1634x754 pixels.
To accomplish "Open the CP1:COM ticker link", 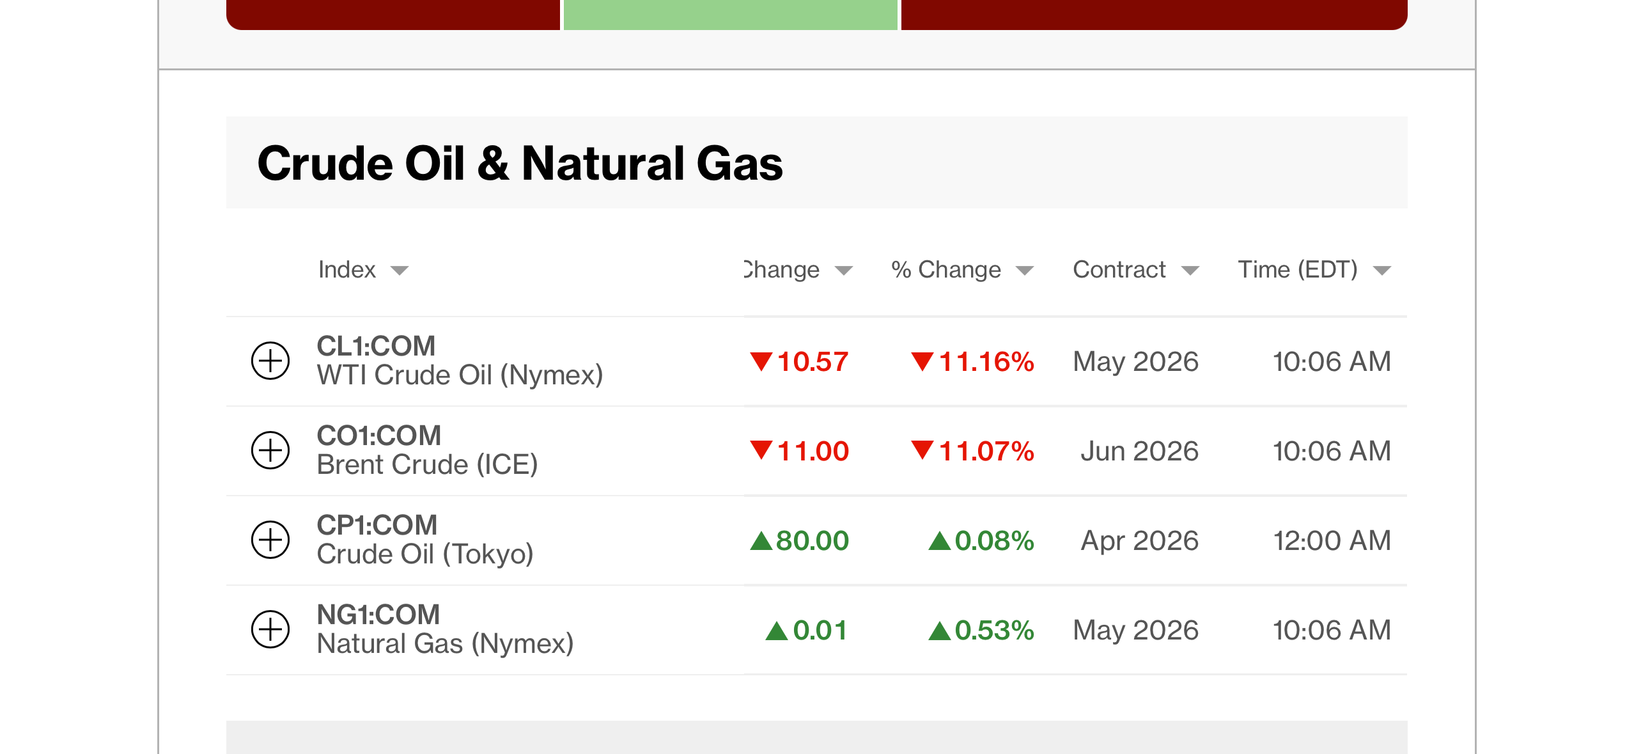I will click(x=377, y=525).
